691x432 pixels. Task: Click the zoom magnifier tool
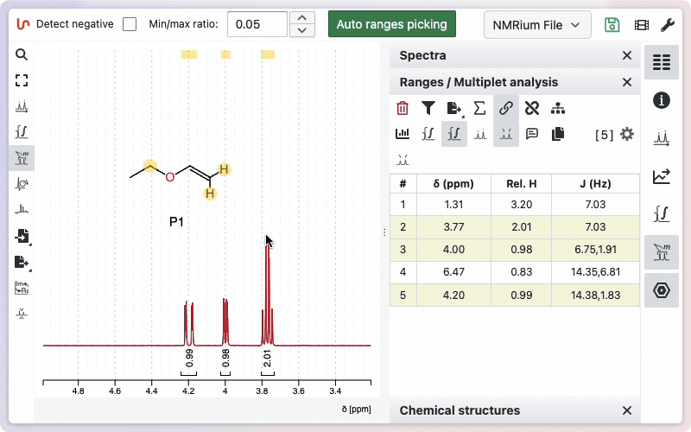point(22,54)
